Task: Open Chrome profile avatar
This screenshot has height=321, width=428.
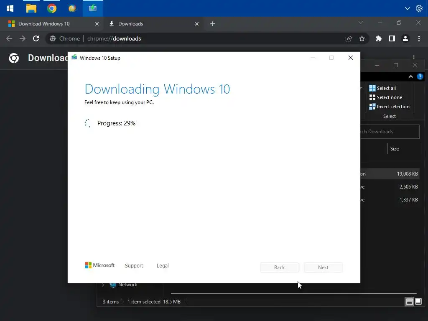Action: click(x=405, y=39)
